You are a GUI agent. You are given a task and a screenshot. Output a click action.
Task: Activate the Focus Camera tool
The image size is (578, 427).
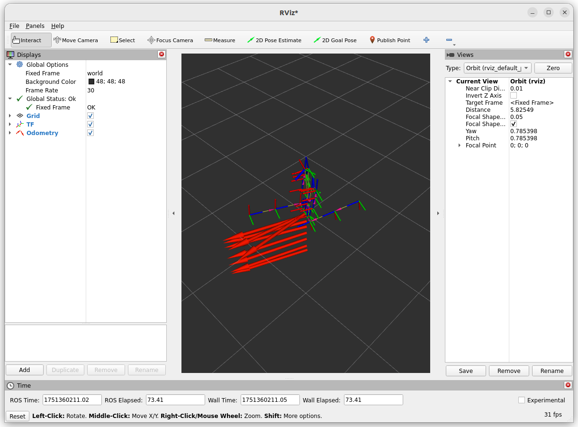[170, 40]
